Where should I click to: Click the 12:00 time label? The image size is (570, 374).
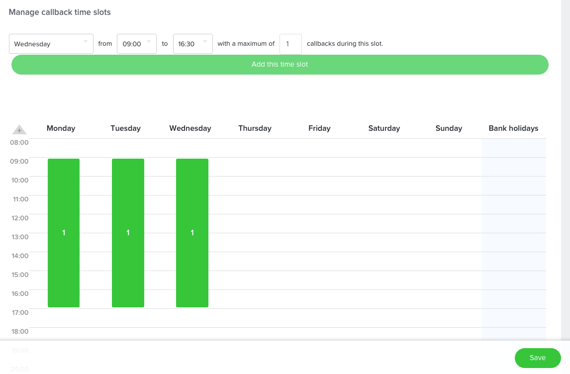coord(19,218)
